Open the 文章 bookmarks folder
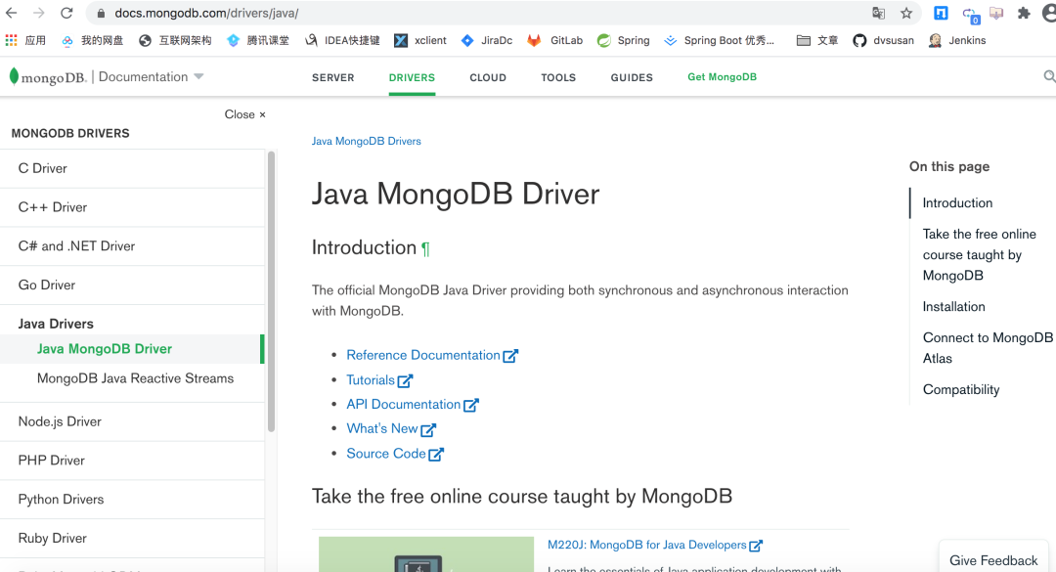1056x572 pixels. coord(817,40)
